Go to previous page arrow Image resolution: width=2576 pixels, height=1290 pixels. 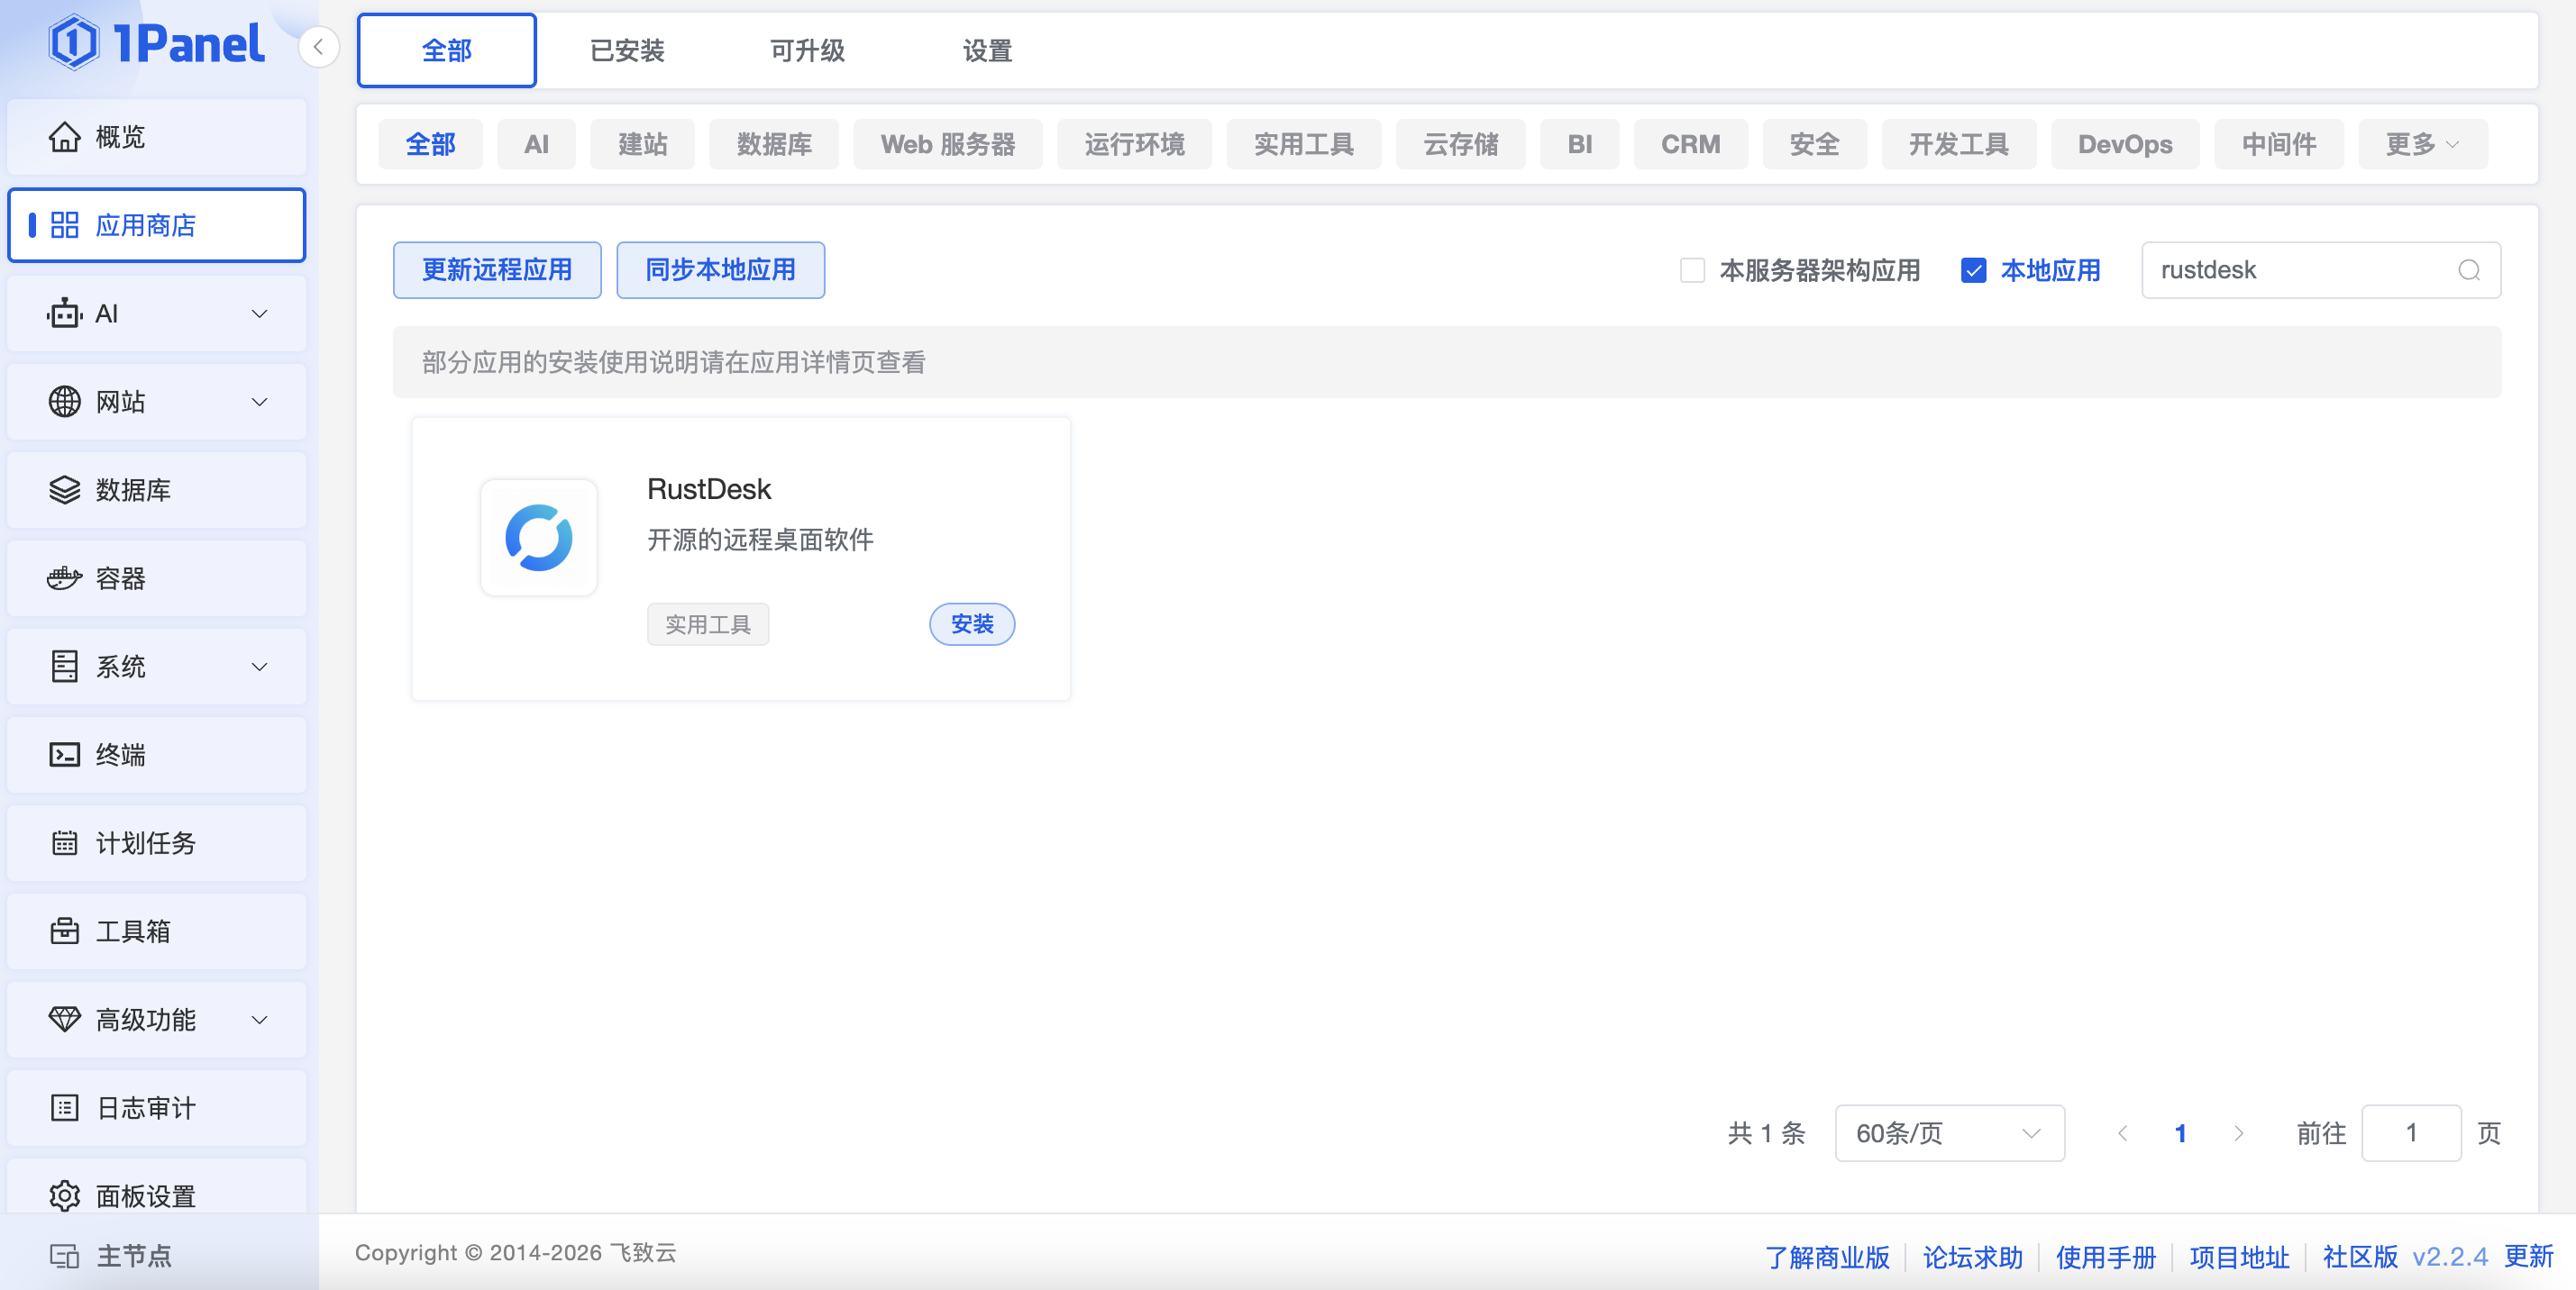(x=2122, y=1133)
